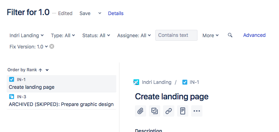Click the link issue icon button
This screenshot has height=132, width=279.
tap(169, 111)
